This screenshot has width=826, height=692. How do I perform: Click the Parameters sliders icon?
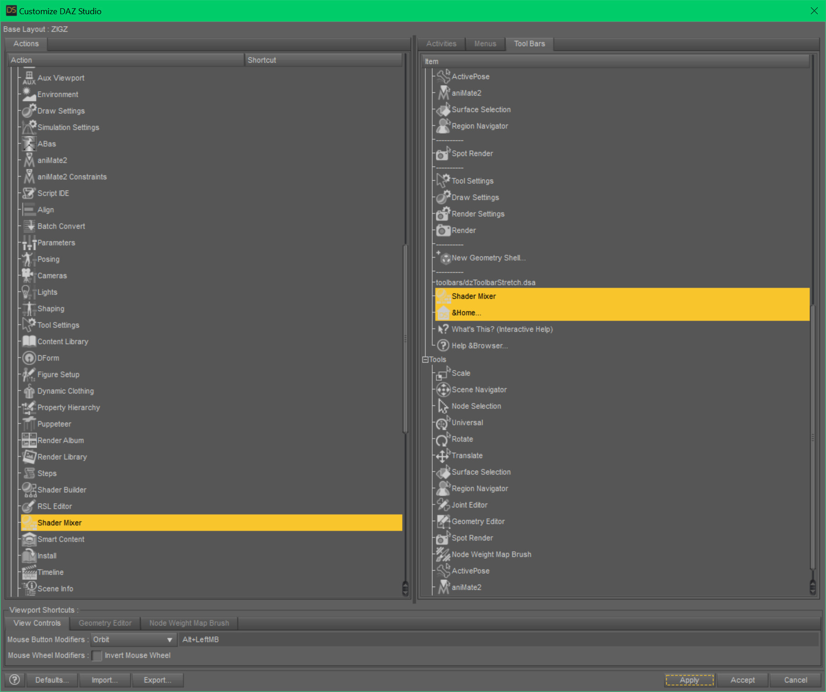(29, 243)
